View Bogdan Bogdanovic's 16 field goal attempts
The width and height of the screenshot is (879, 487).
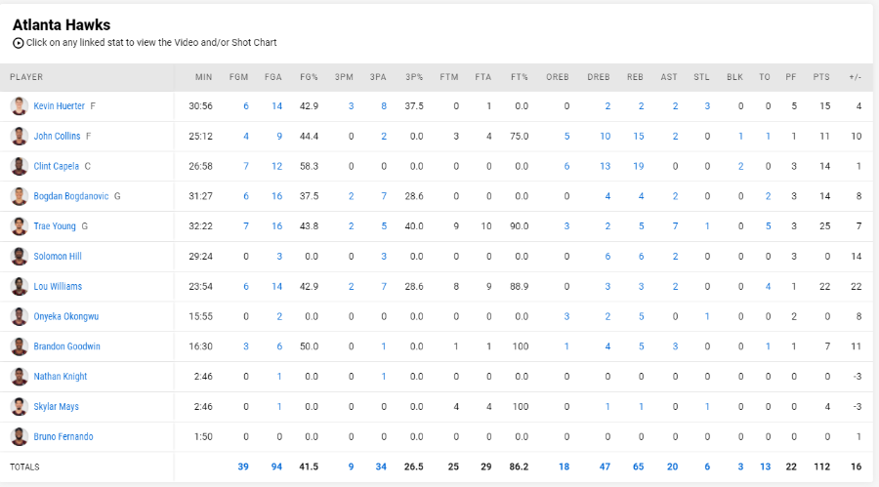tap(277, 196)
